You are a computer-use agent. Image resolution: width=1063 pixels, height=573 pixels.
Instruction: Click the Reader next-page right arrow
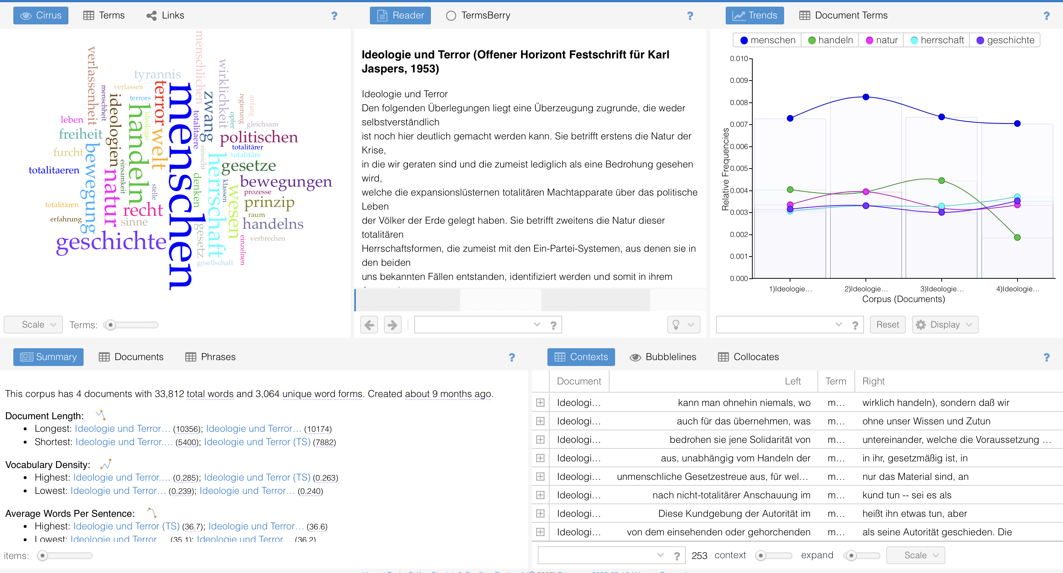[x=392, y=325]
